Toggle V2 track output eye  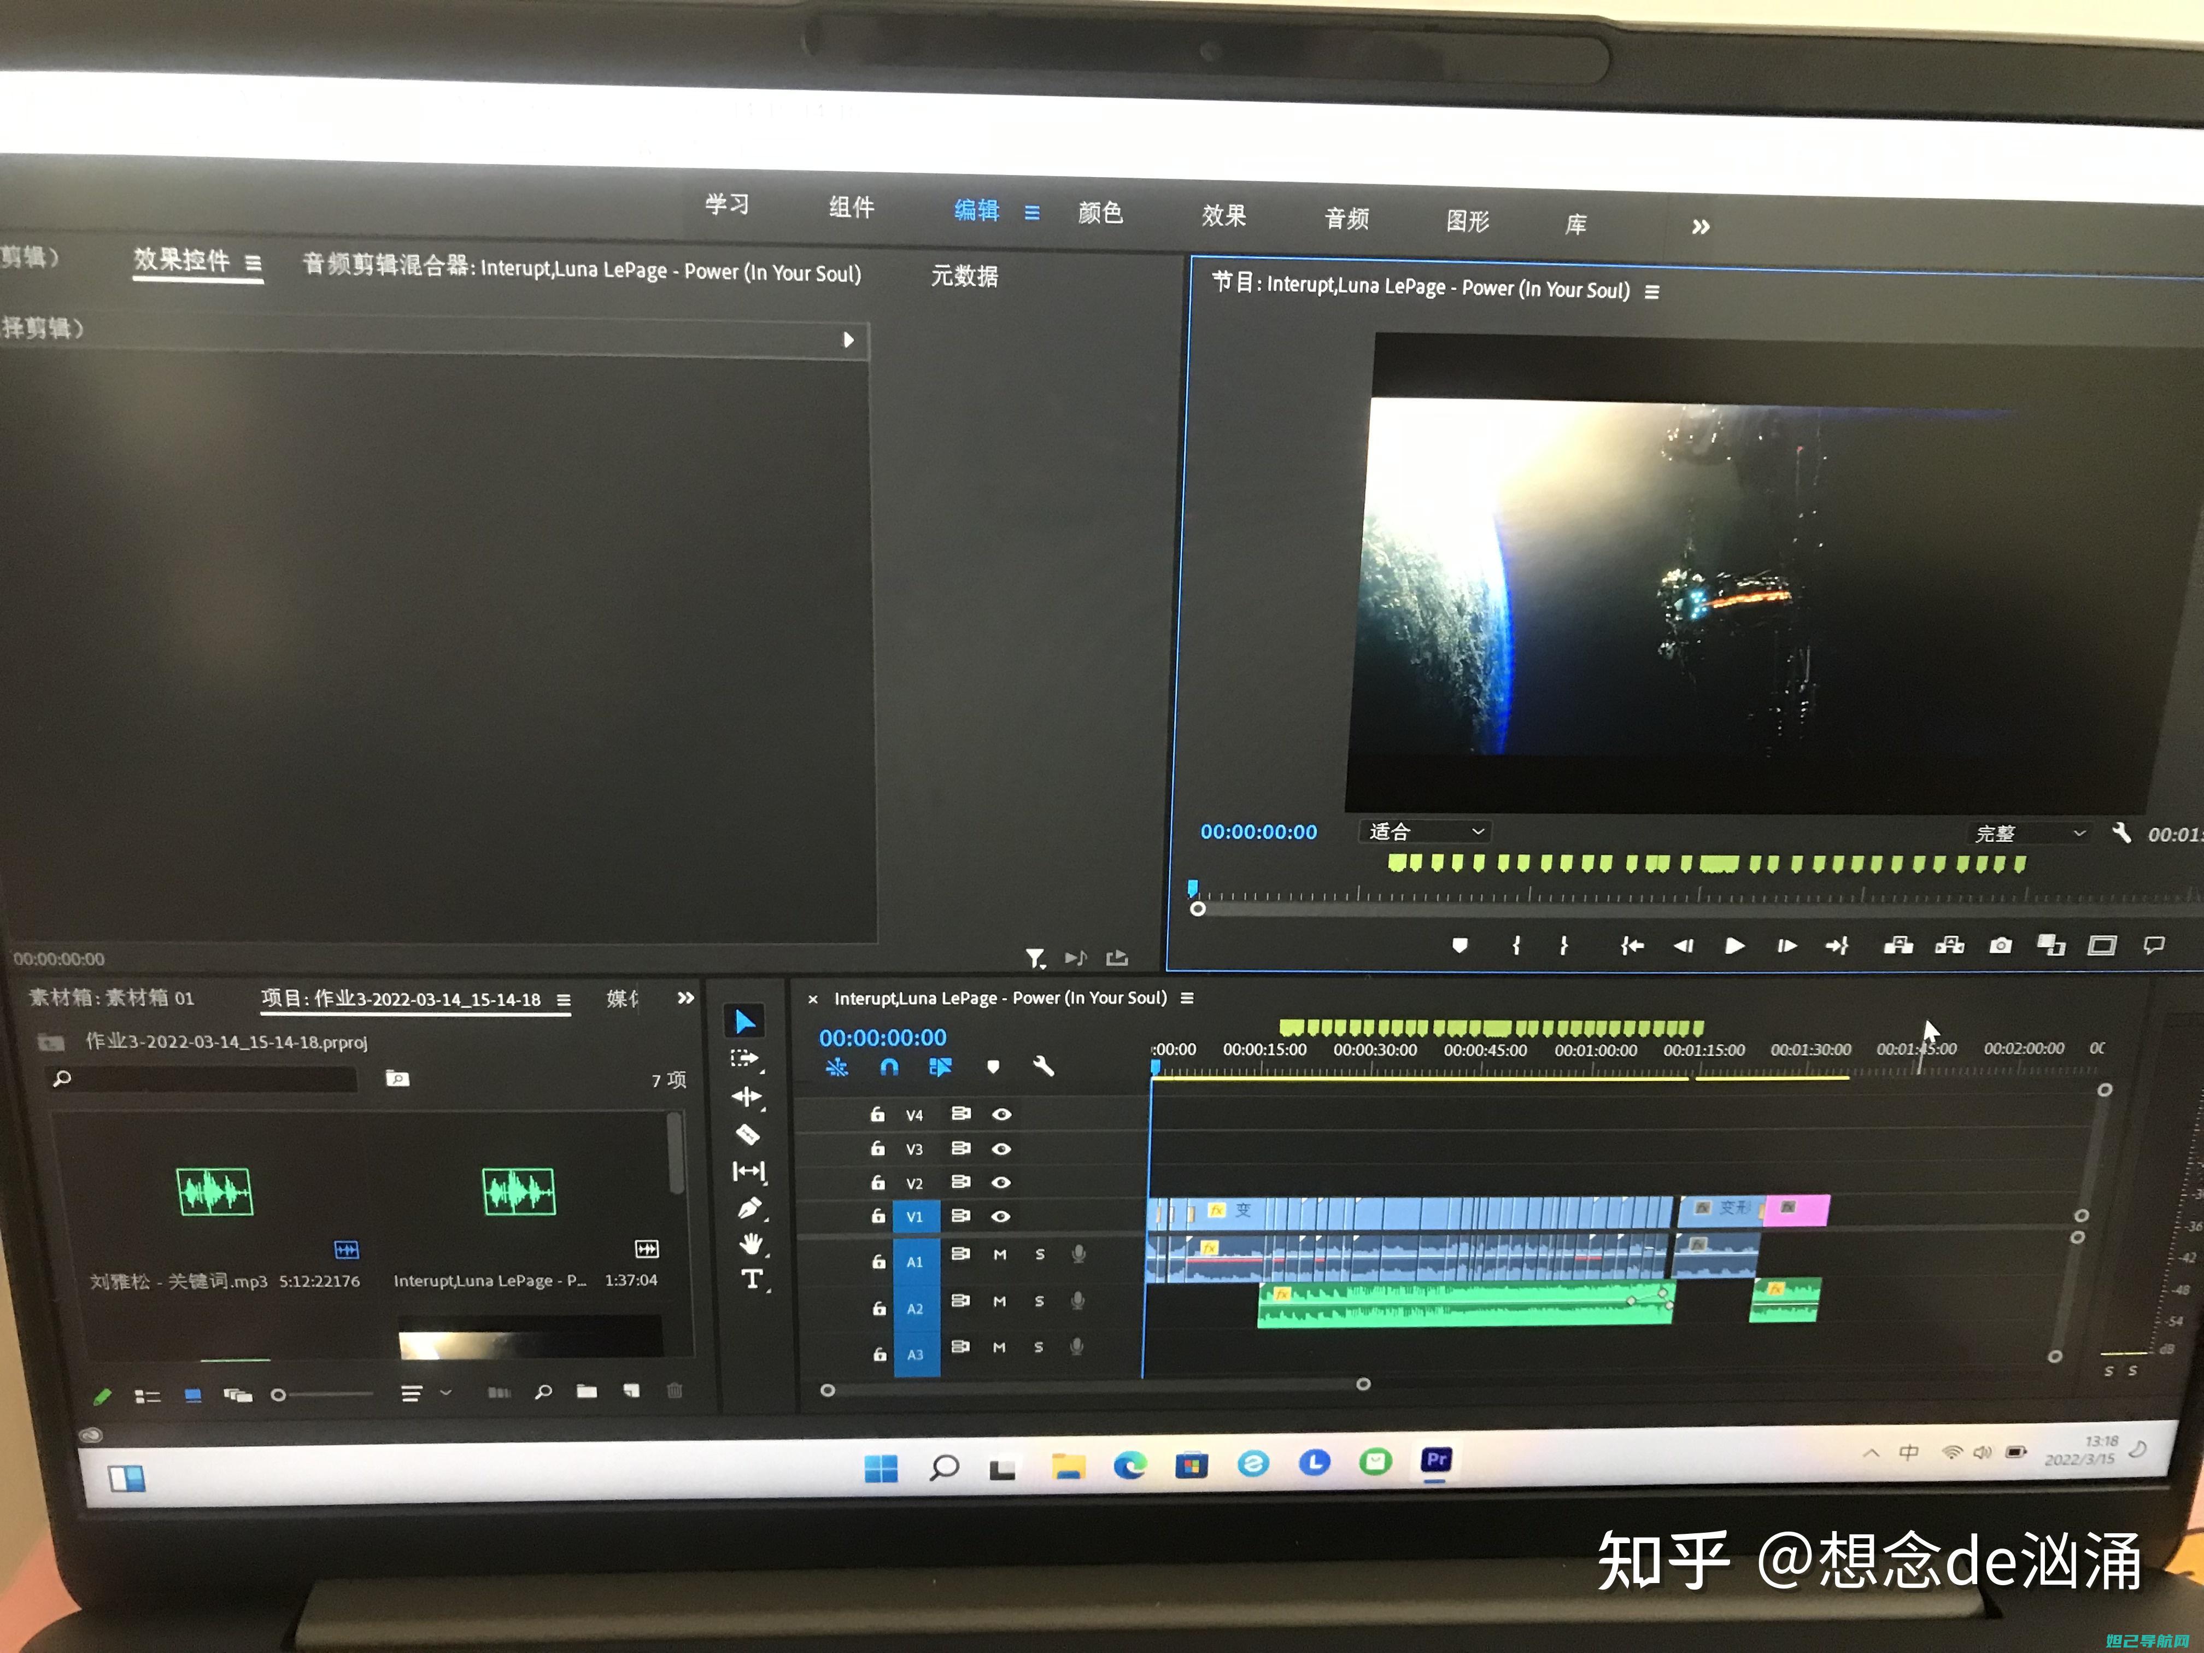pyautogui.click(x=1001, y=1183)
